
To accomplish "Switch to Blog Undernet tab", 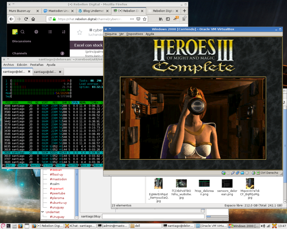I will [93, 11].
